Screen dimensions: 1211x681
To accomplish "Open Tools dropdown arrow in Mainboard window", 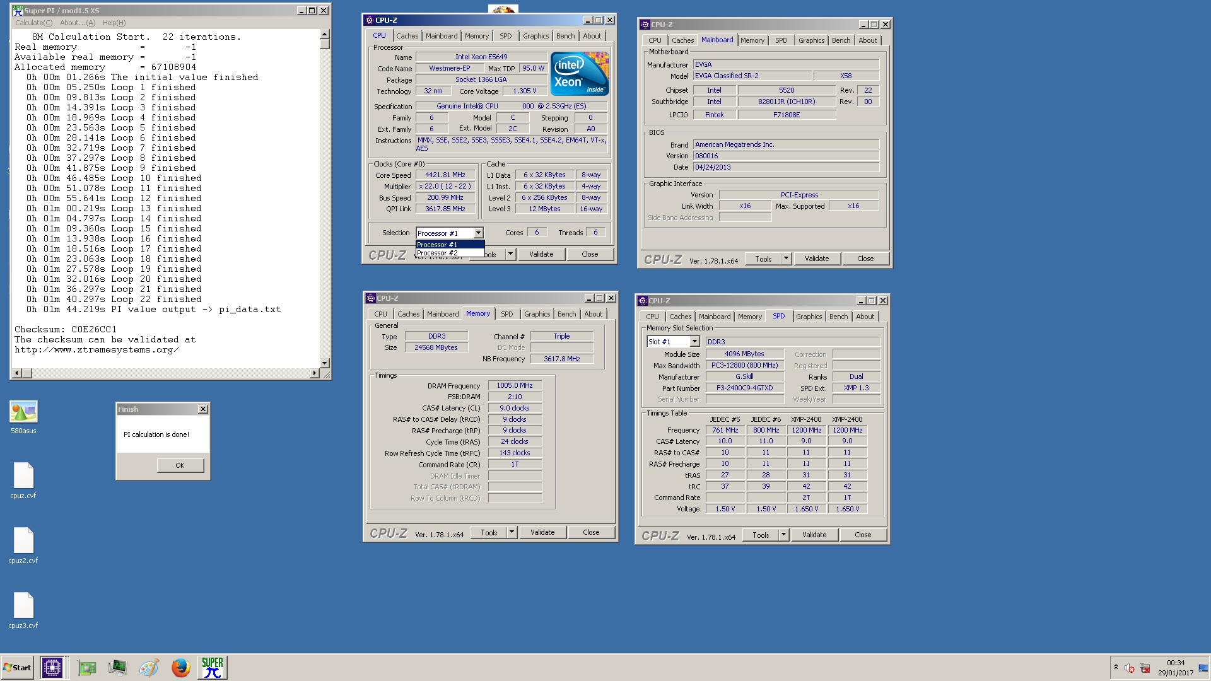I will pyautogui.click(x=786, y=259).
